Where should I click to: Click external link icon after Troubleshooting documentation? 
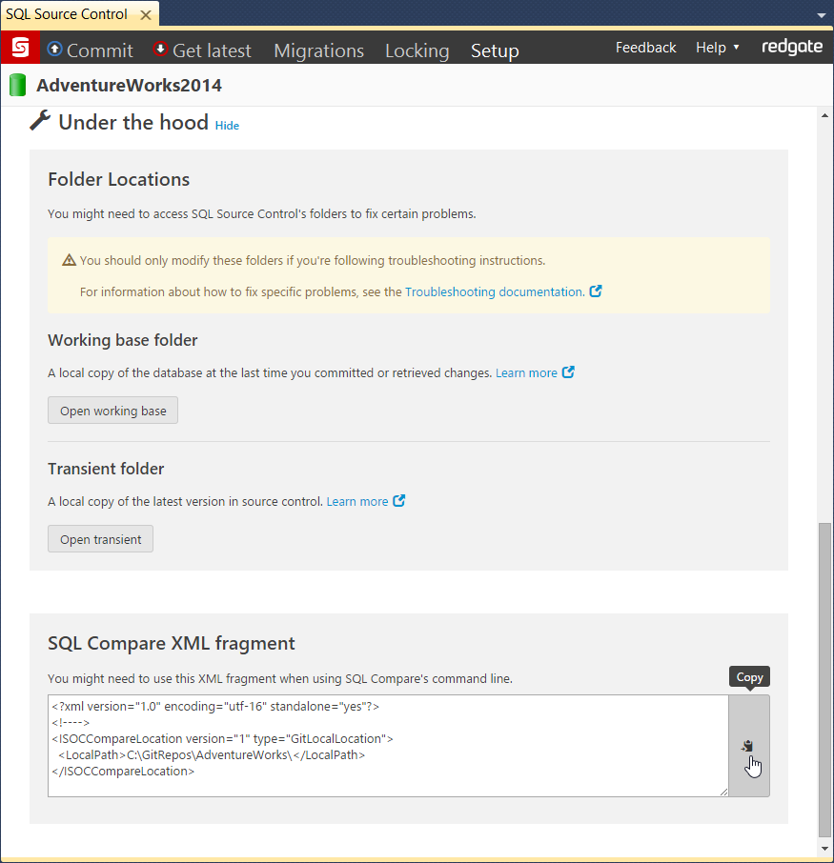pyautogui.click(x=596, y=291)
